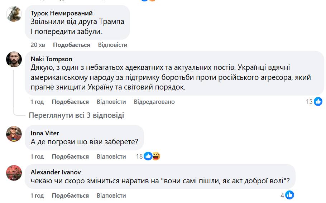The height and width of the screenshot is (203, 326).
Task: Open the Naki Tompson author name link
Action: [x=52, y=59]
